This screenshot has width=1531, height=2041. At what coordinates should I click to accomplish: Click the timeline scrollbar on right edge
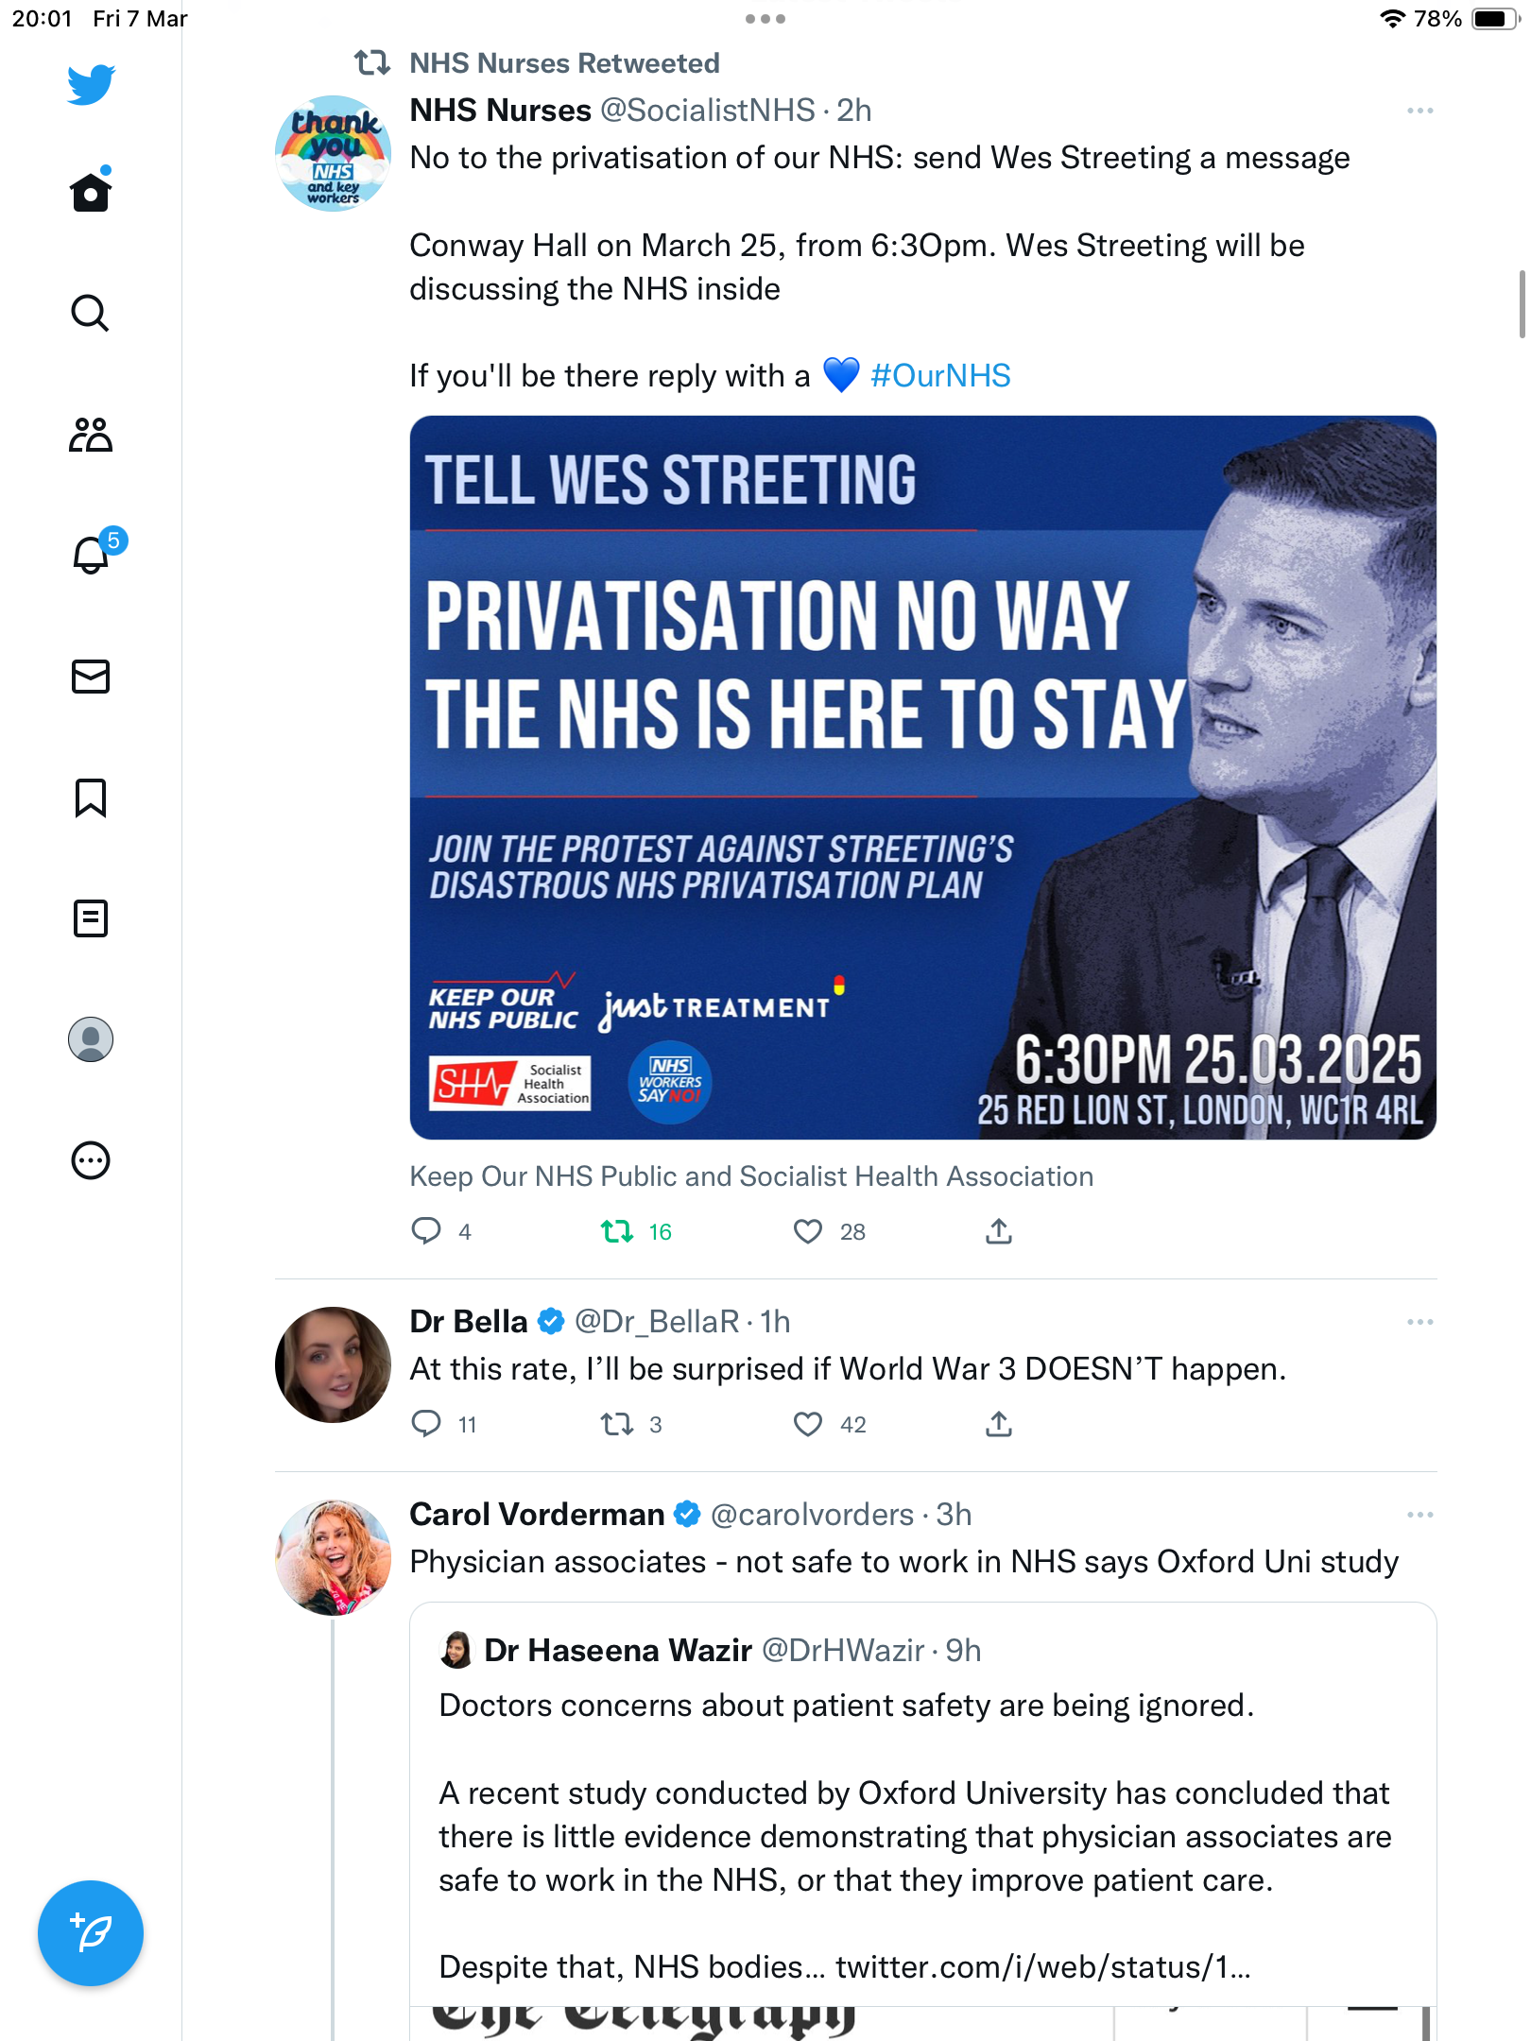point(1522,303)
